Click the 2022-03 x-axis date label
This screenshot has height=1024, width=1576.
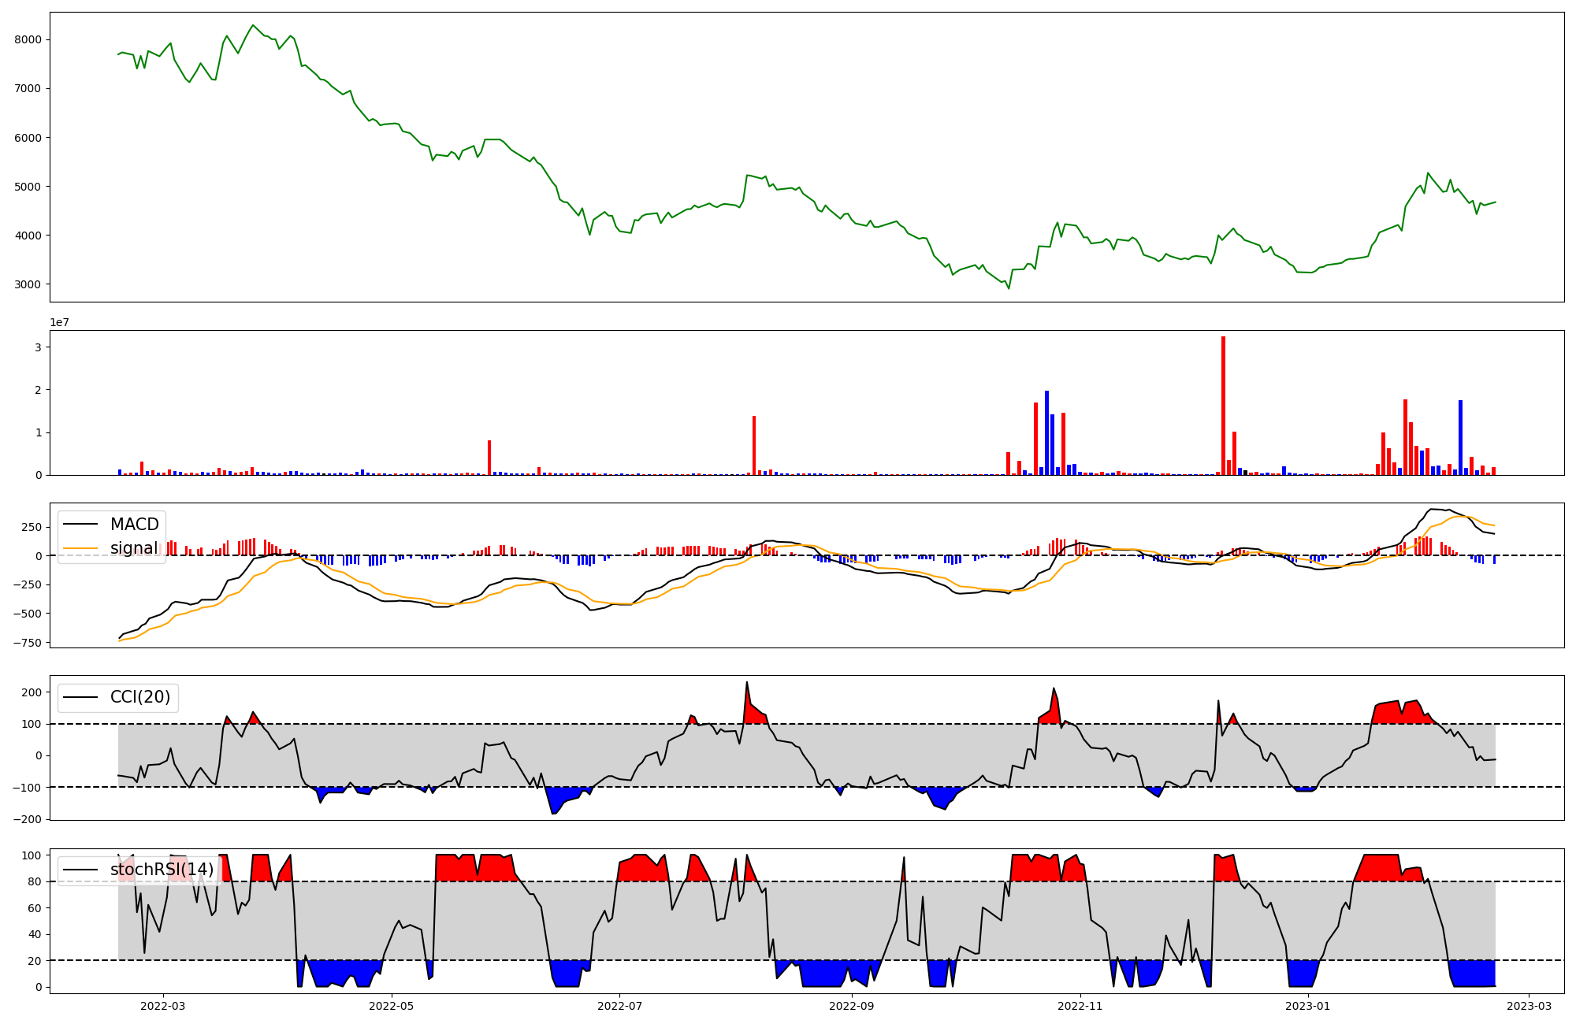click(x=163, y=1006)
